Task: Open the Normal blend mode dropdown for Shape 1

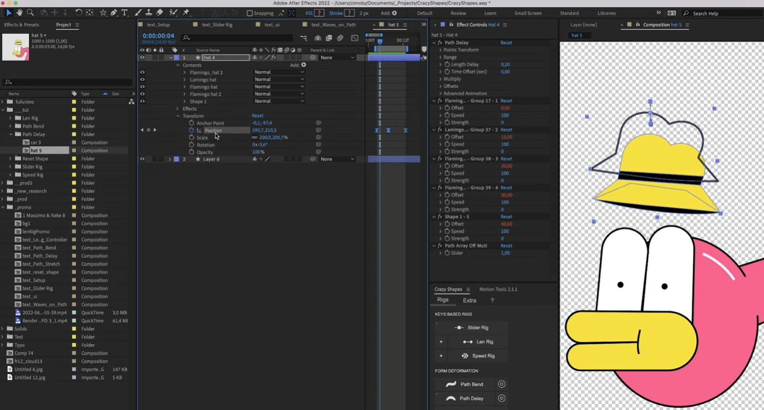Action: (x=279, y=101)
